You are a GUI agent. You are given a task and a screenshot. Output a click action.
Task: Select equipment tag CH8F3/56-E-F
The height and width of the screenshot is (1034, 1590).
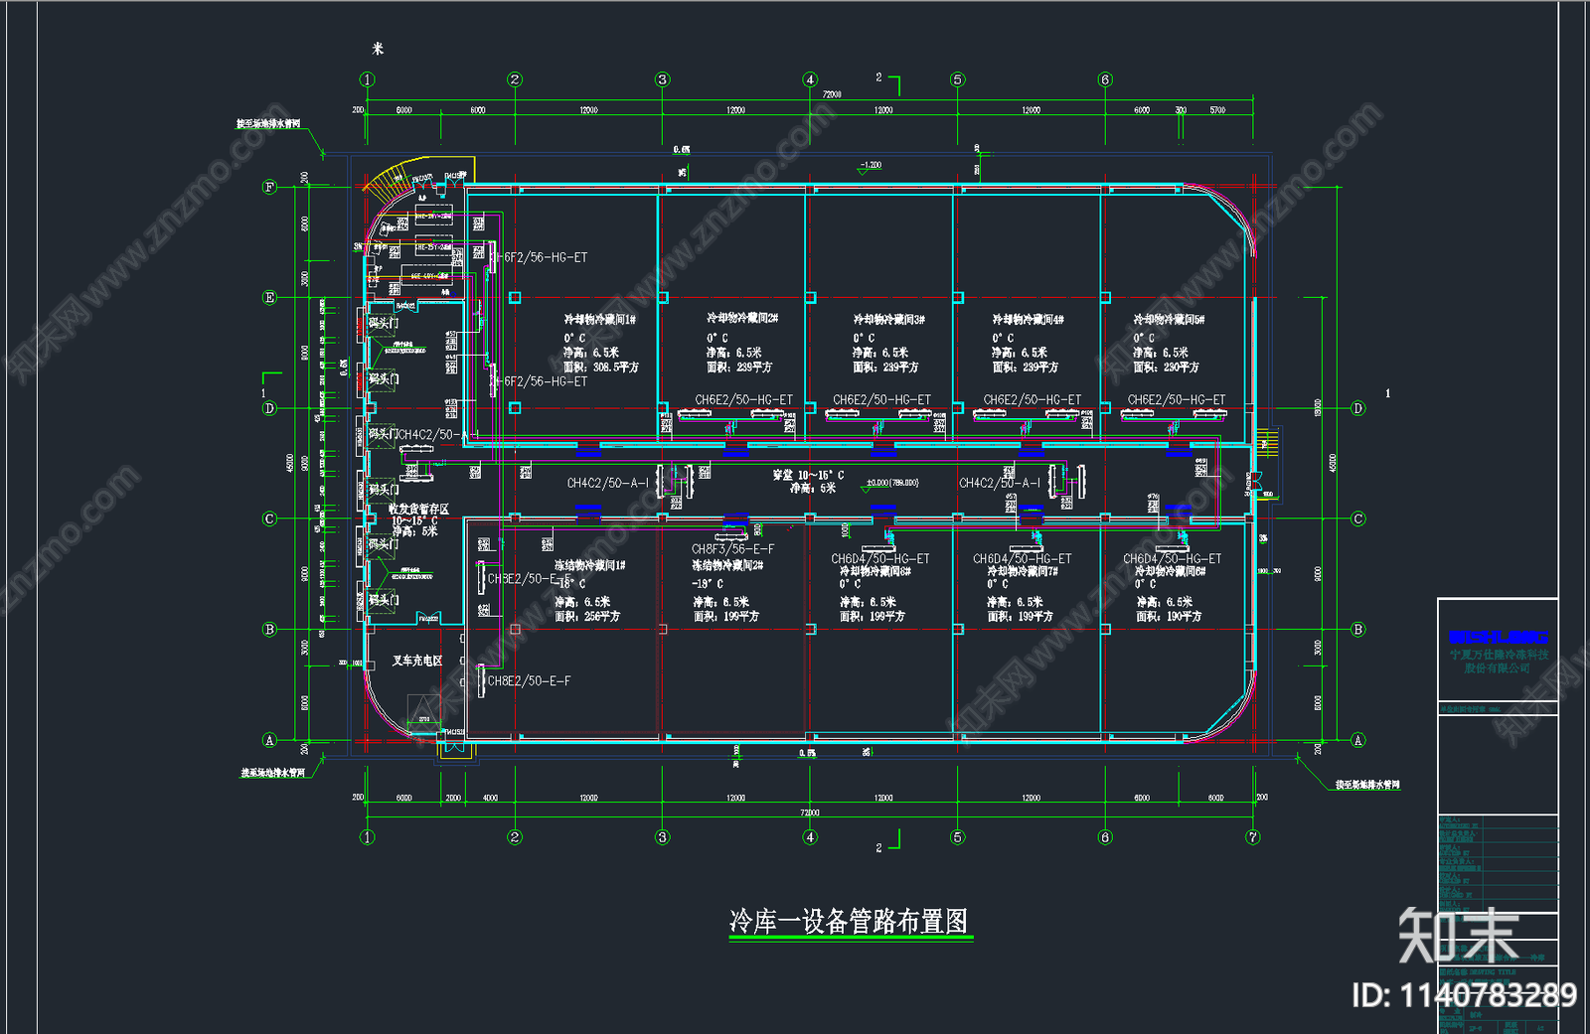(733, 549)
